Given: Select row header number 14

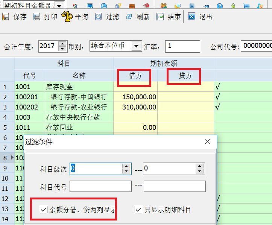Looking at the screenshot, I should click(7, 219).
